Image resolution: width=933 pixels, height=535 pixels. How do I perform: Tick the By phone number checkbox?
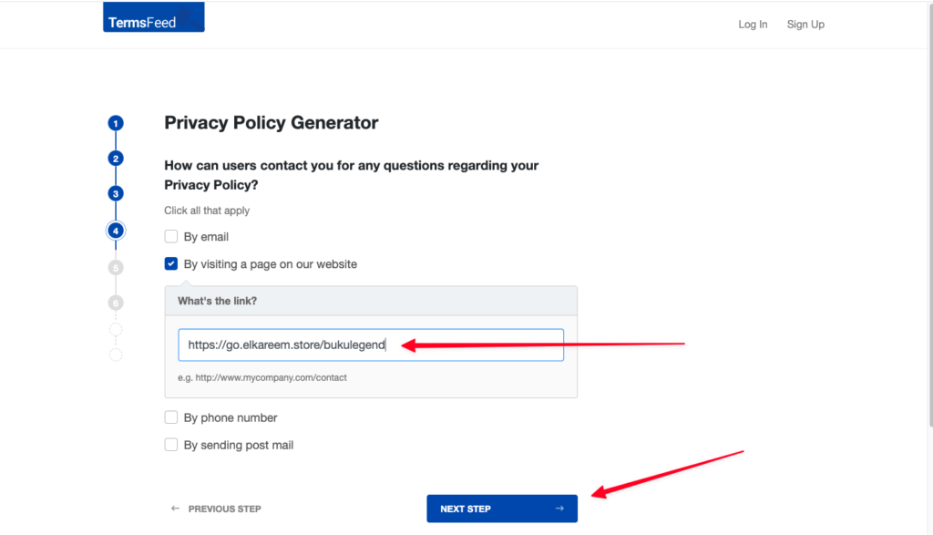(171, 417)
